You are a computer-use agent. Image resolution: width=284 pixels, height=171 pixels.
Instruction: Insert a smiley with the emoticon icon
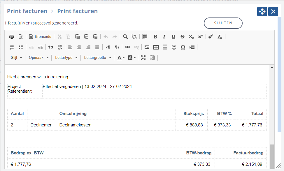174,47
